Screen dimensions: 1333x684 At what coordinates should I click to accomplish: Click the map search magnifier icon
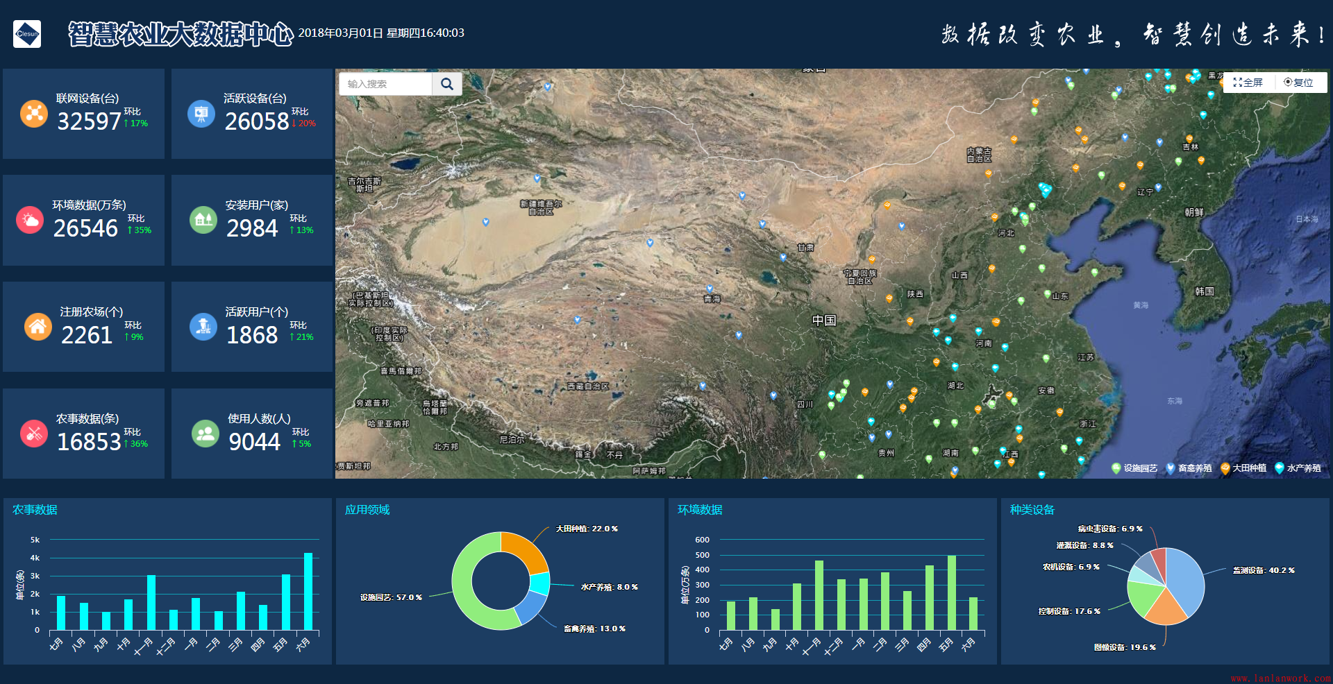coord(447,84)
